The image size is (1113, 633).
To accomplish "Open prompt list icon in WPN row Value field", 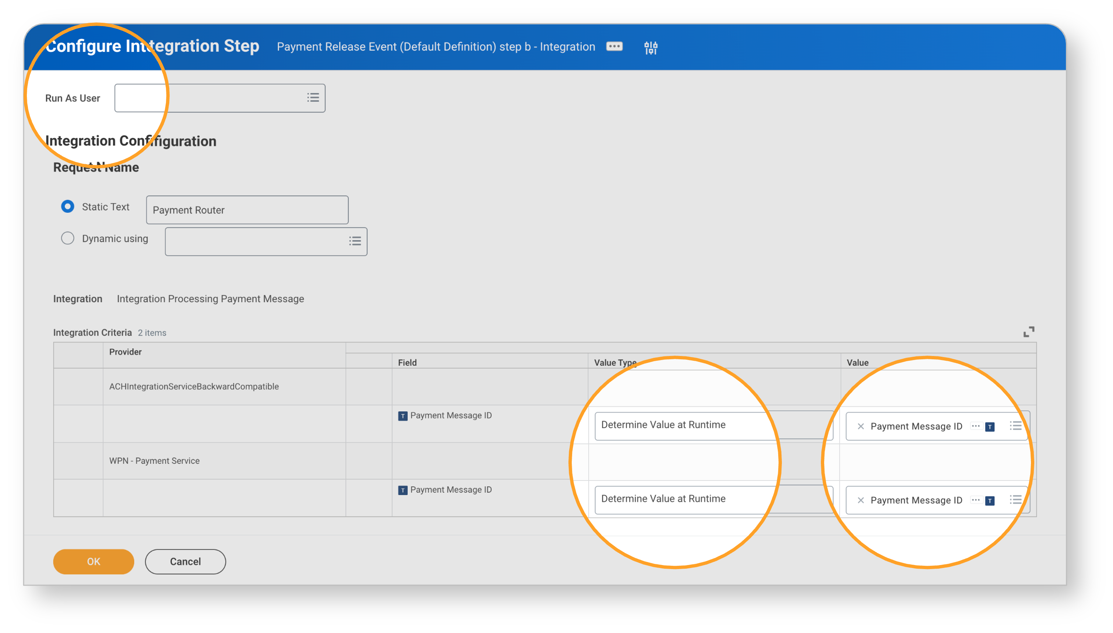I will click(1015, 500).
